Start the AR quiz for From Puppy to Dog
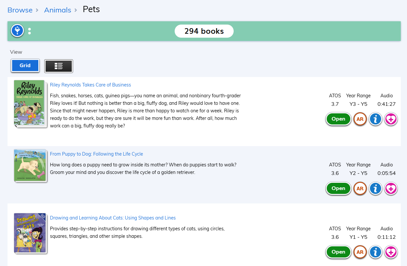The image size is (407, 266). 360,188
